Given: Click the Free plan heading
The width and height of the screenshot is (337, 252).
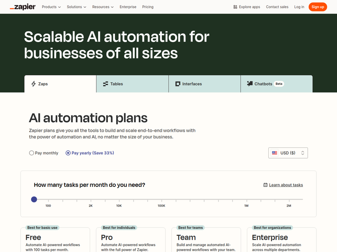Looking at the screenshot, I should 33,237.
